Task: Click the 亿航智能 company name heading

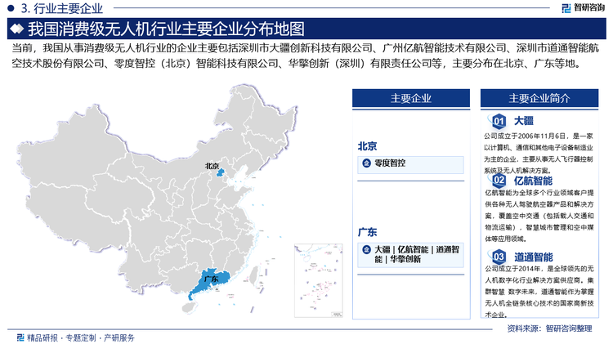Action: [533, 181]
